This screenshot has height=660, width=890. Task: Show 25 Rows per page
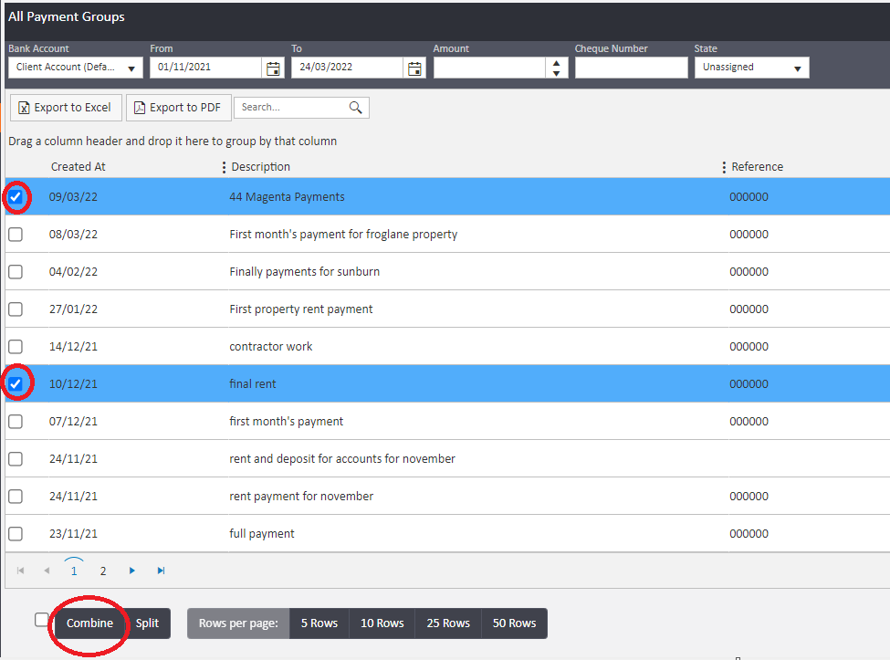coord(448,623)
